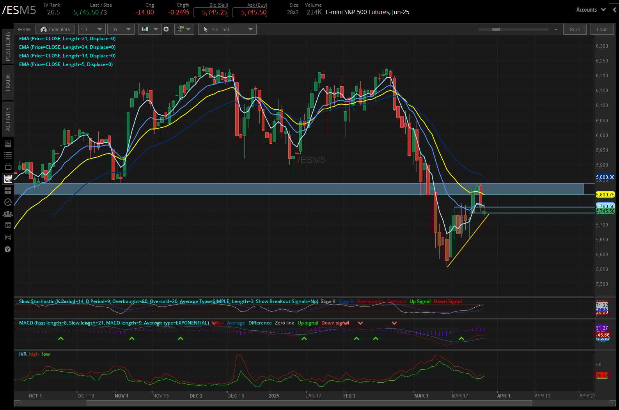Viewport: 619px width, 410px height.
Task: Click the 5,800.75 yellow price label
Action: pyautogui.click(x=605, y=194)
